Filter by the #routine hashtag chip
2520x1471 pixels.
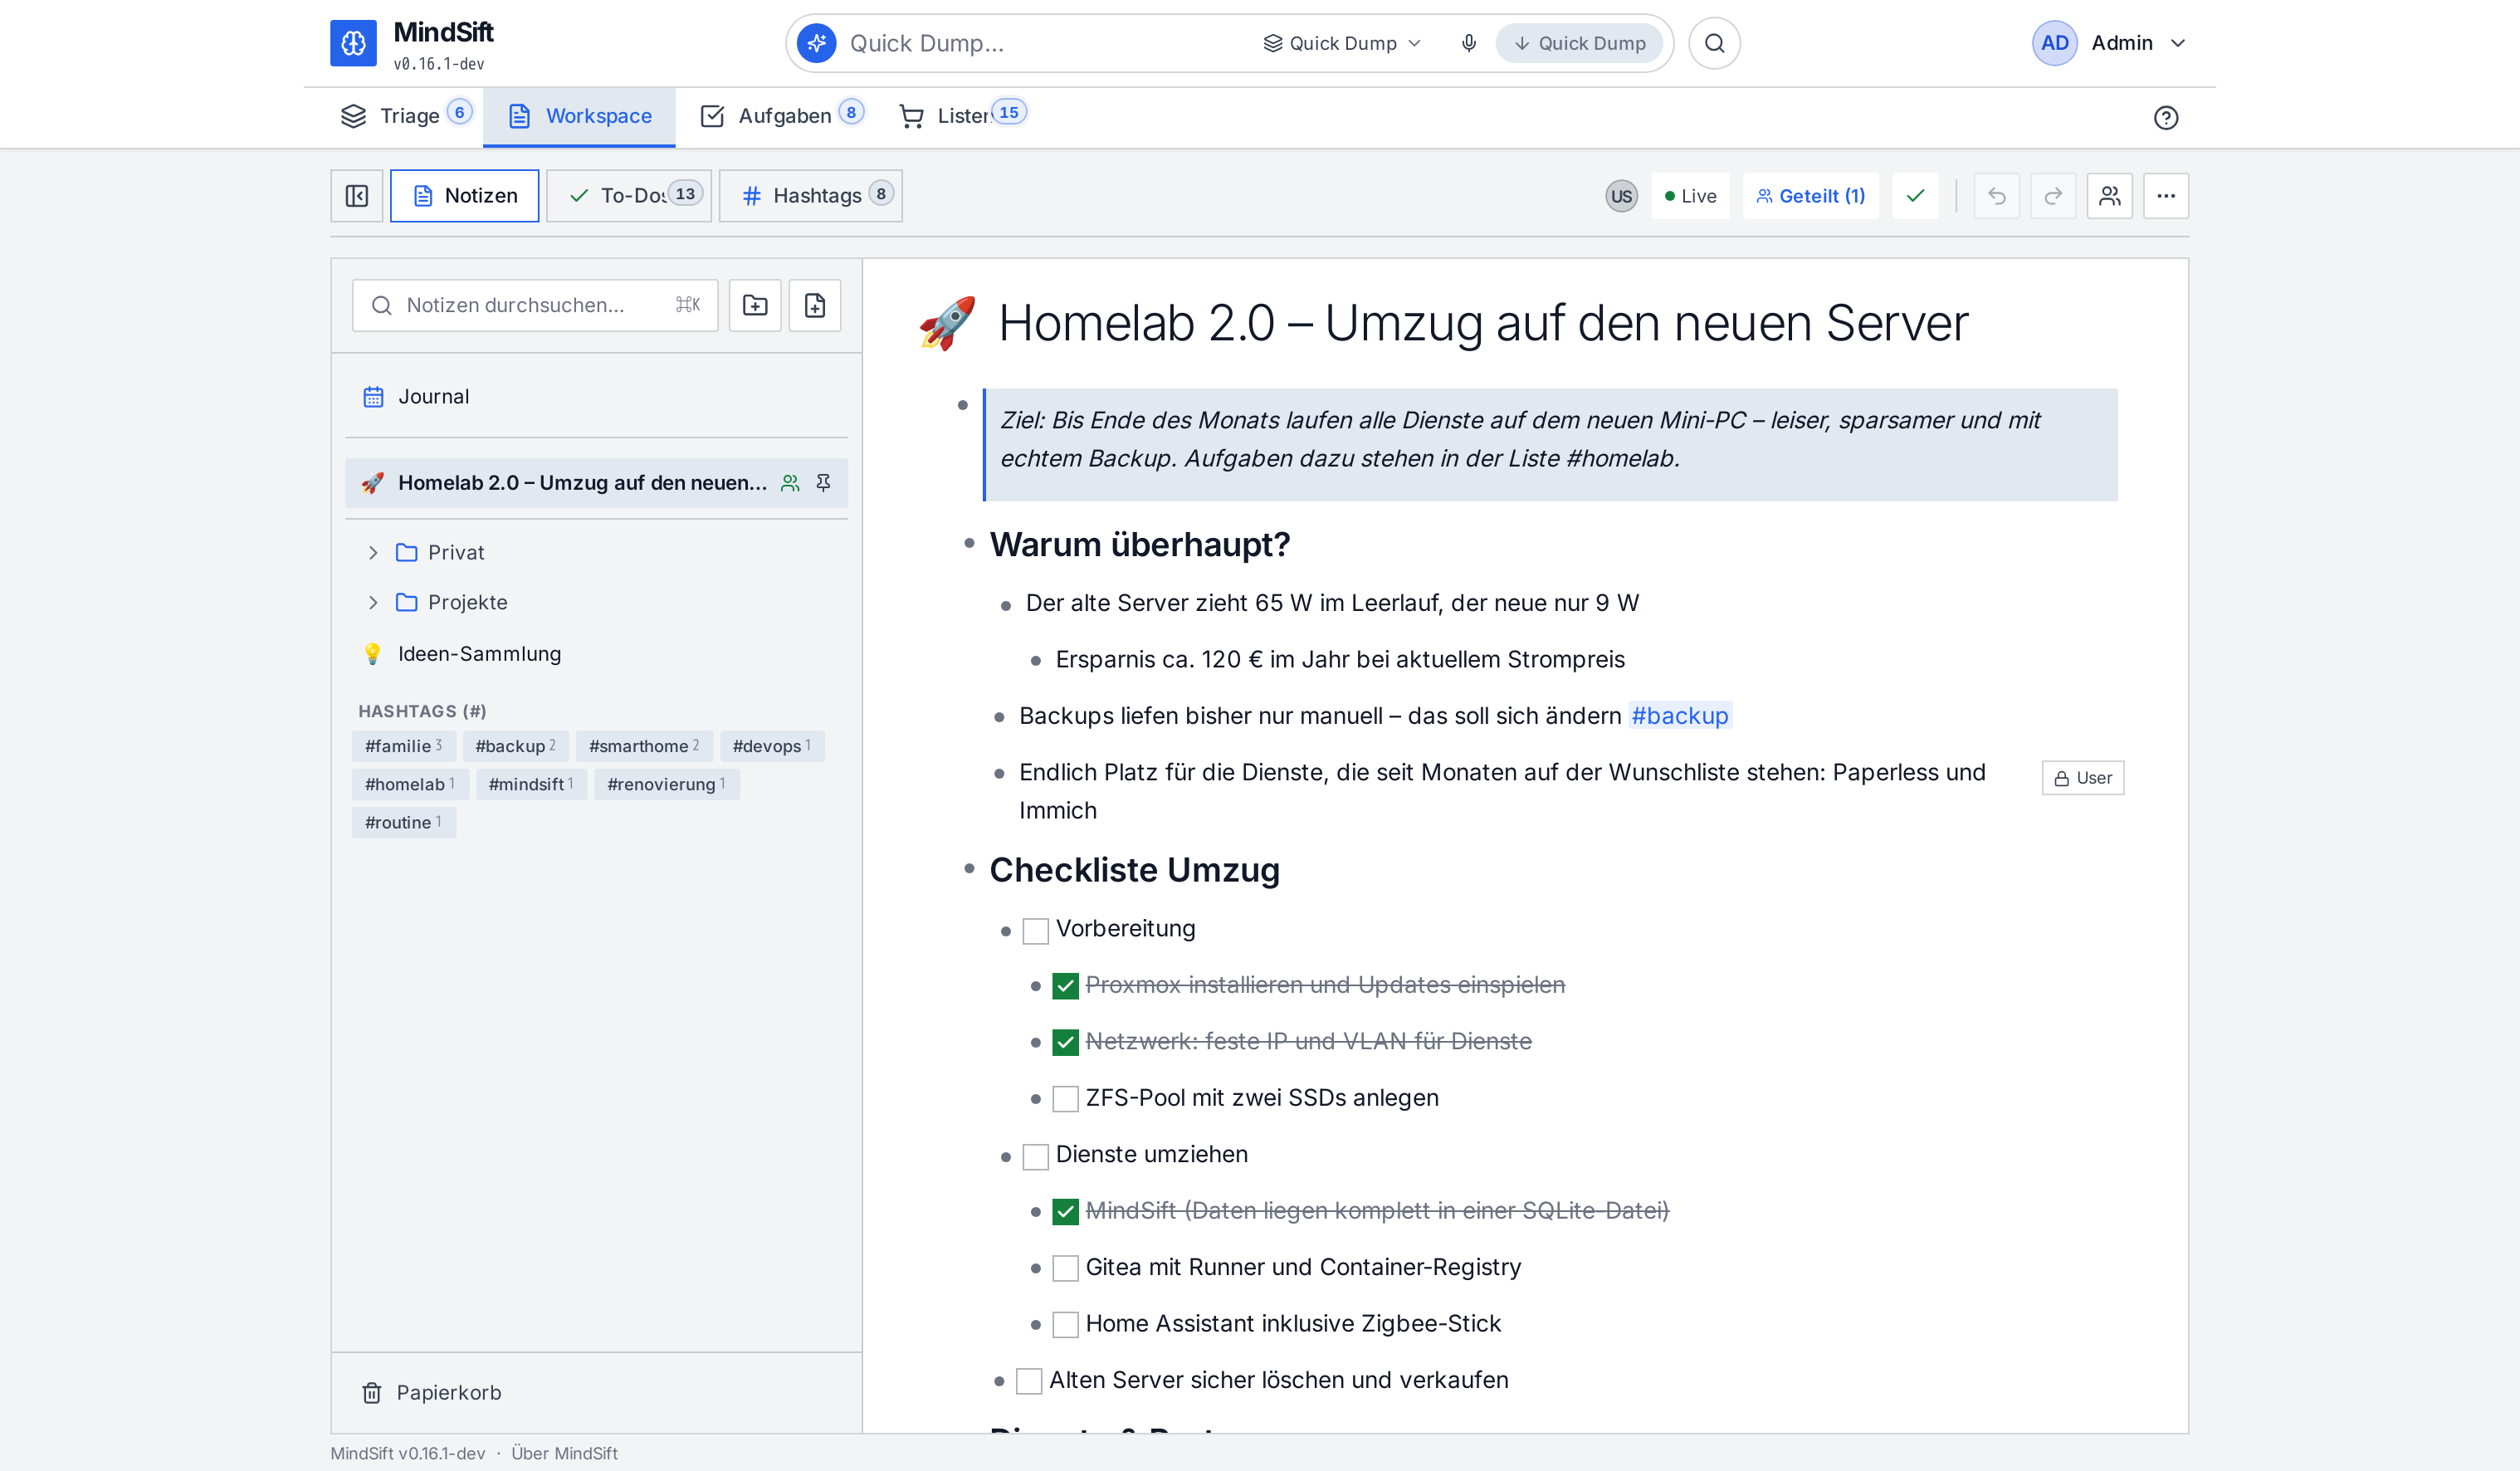(x=404, y=823)
